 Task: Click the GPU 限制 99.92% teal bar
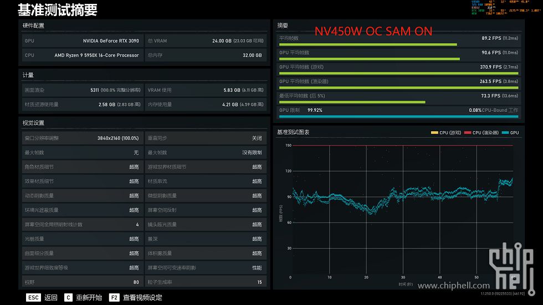click(398, 117)
